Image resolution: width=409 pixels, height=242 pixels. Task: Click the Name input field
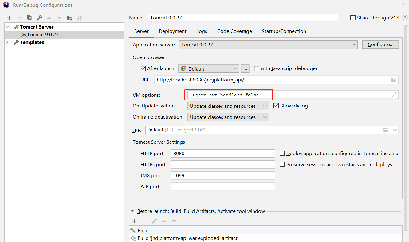(243, 18)
